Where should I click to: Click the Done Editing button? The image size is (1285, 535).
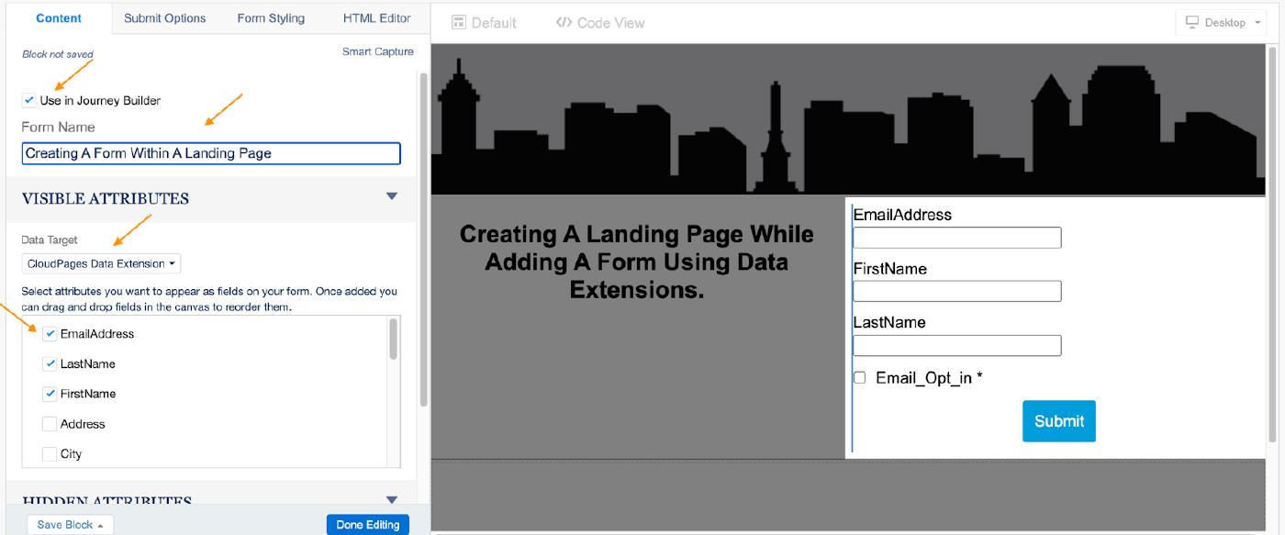(x=367, y=525)
